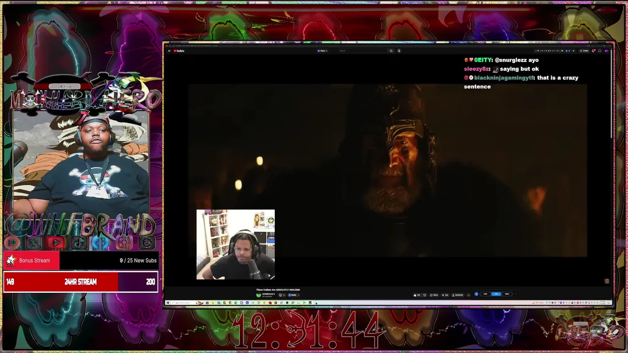This screenshot has width=628, height=353.
Task: Click the 'Bonus Stream' label
Action: click(34, 260)
